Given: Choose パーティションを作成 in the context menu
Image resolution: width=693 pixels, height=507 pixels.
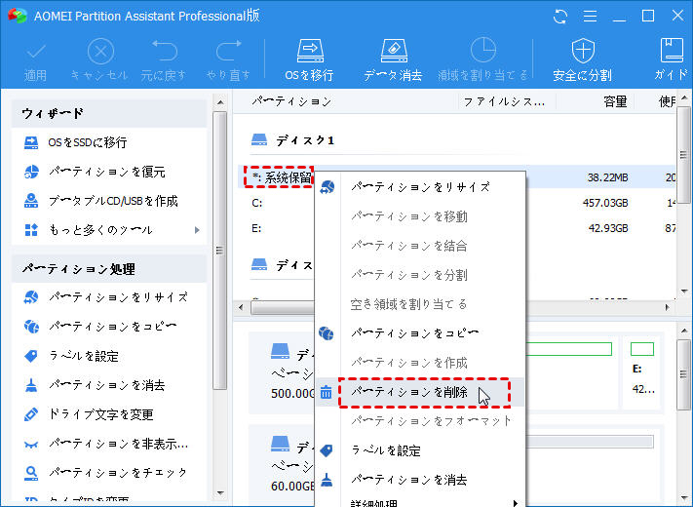Looking at the screenshot, I should tap(420, 363).
